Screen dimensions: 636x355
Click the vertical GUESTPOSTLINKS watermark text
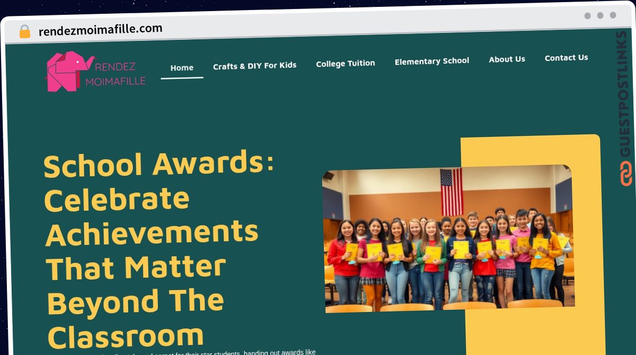[626, 94]
